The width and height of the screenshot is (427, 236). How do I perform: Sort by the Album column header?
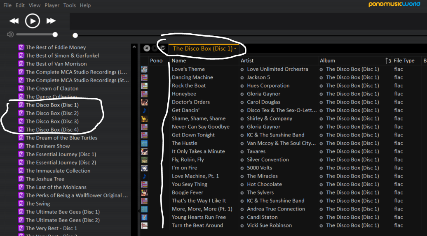[x=327, y=60]
